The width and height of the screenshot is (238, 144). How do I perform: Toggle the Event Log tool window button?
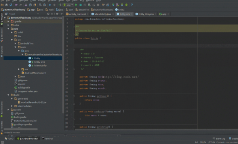click(x=219, y=139)
